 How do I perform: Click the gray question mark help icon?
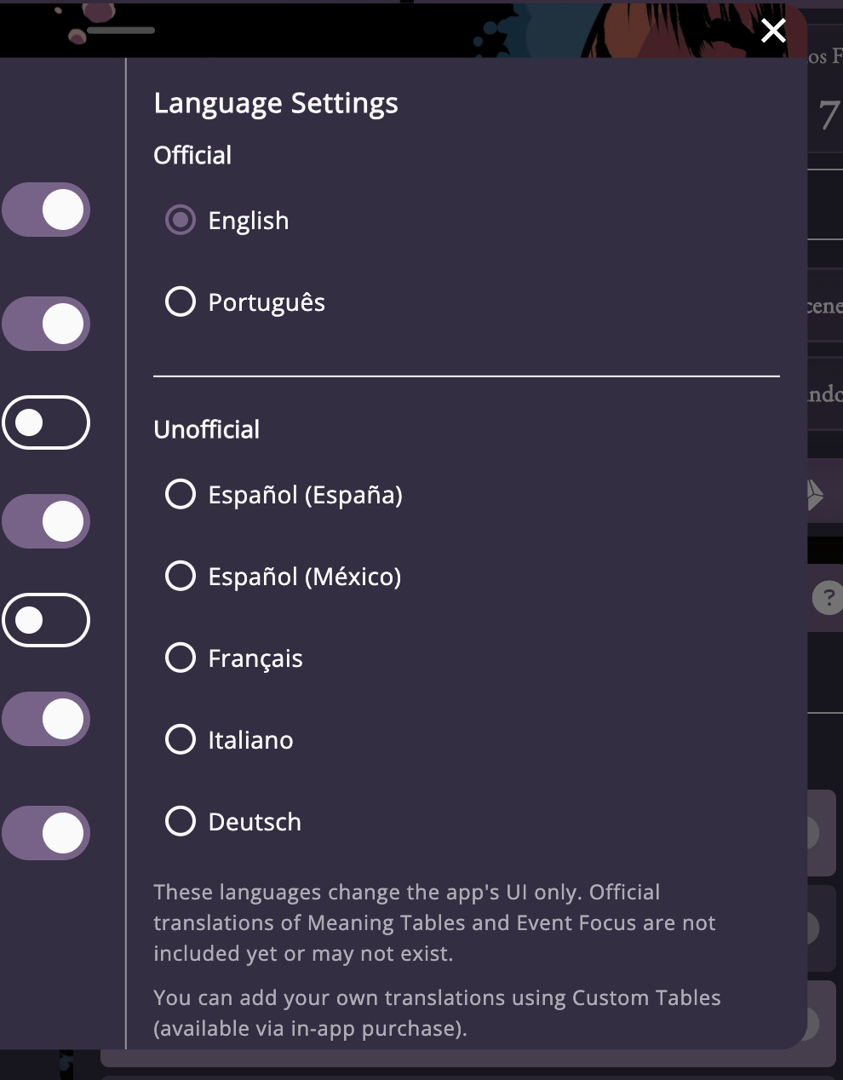pyautogui.click(x=827, y=597)
